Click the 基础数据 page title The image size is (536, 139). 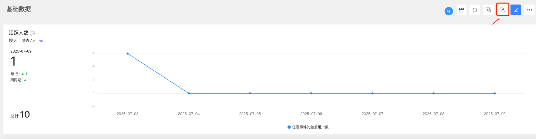pyautogui.click(x=19, y=9)
